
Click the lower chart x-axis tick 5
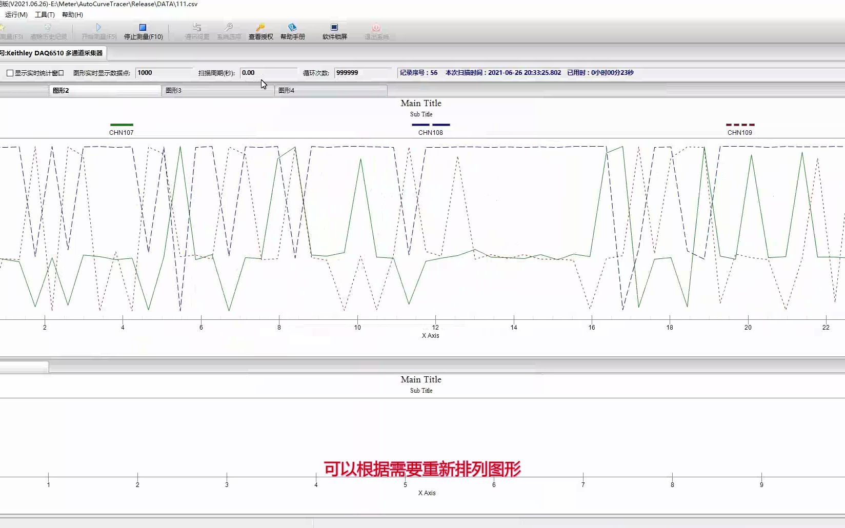pos(405,485)
